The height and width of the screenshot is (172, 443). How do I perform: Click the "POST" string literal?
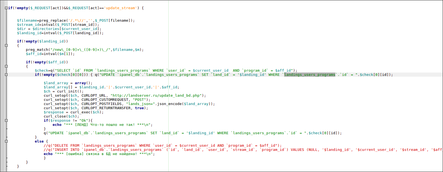[x=139, y=100]
